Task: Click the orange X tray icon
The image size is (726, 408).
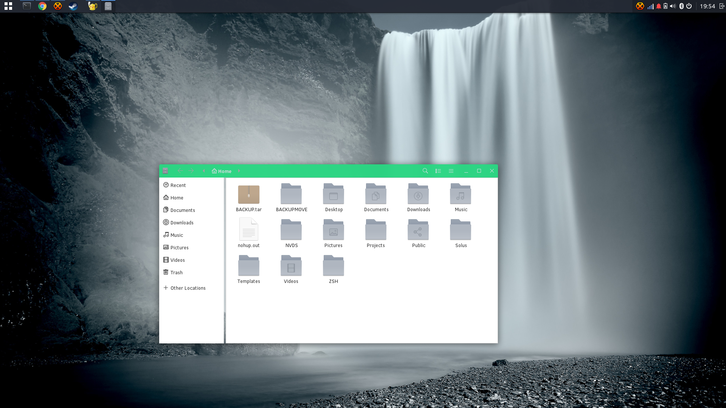Action: pos(640,6)
